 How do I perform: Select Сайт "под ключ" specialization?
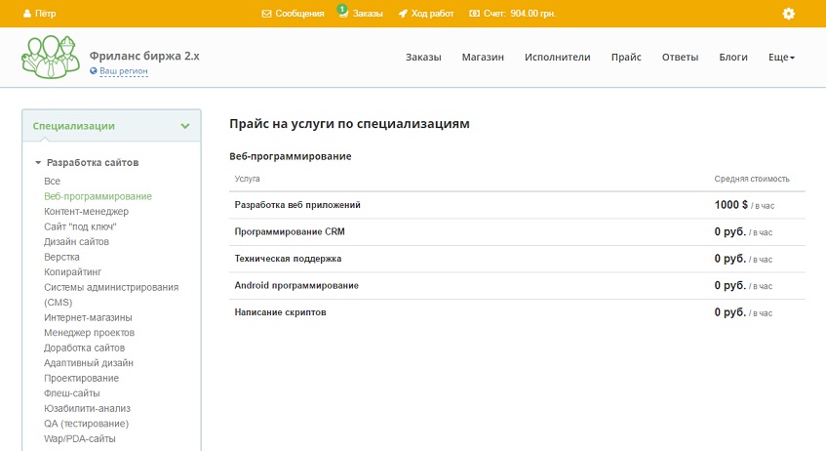(x=80, y=226)
